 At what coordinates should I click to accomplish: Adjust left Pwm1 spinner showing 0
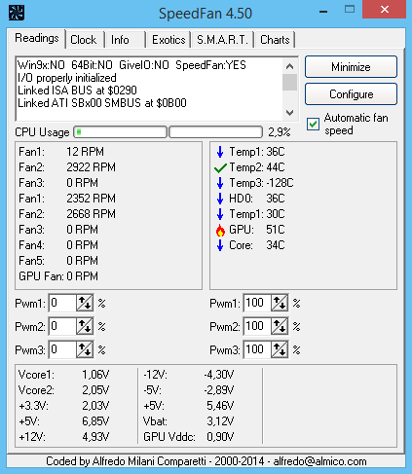(x=85, y=303)
